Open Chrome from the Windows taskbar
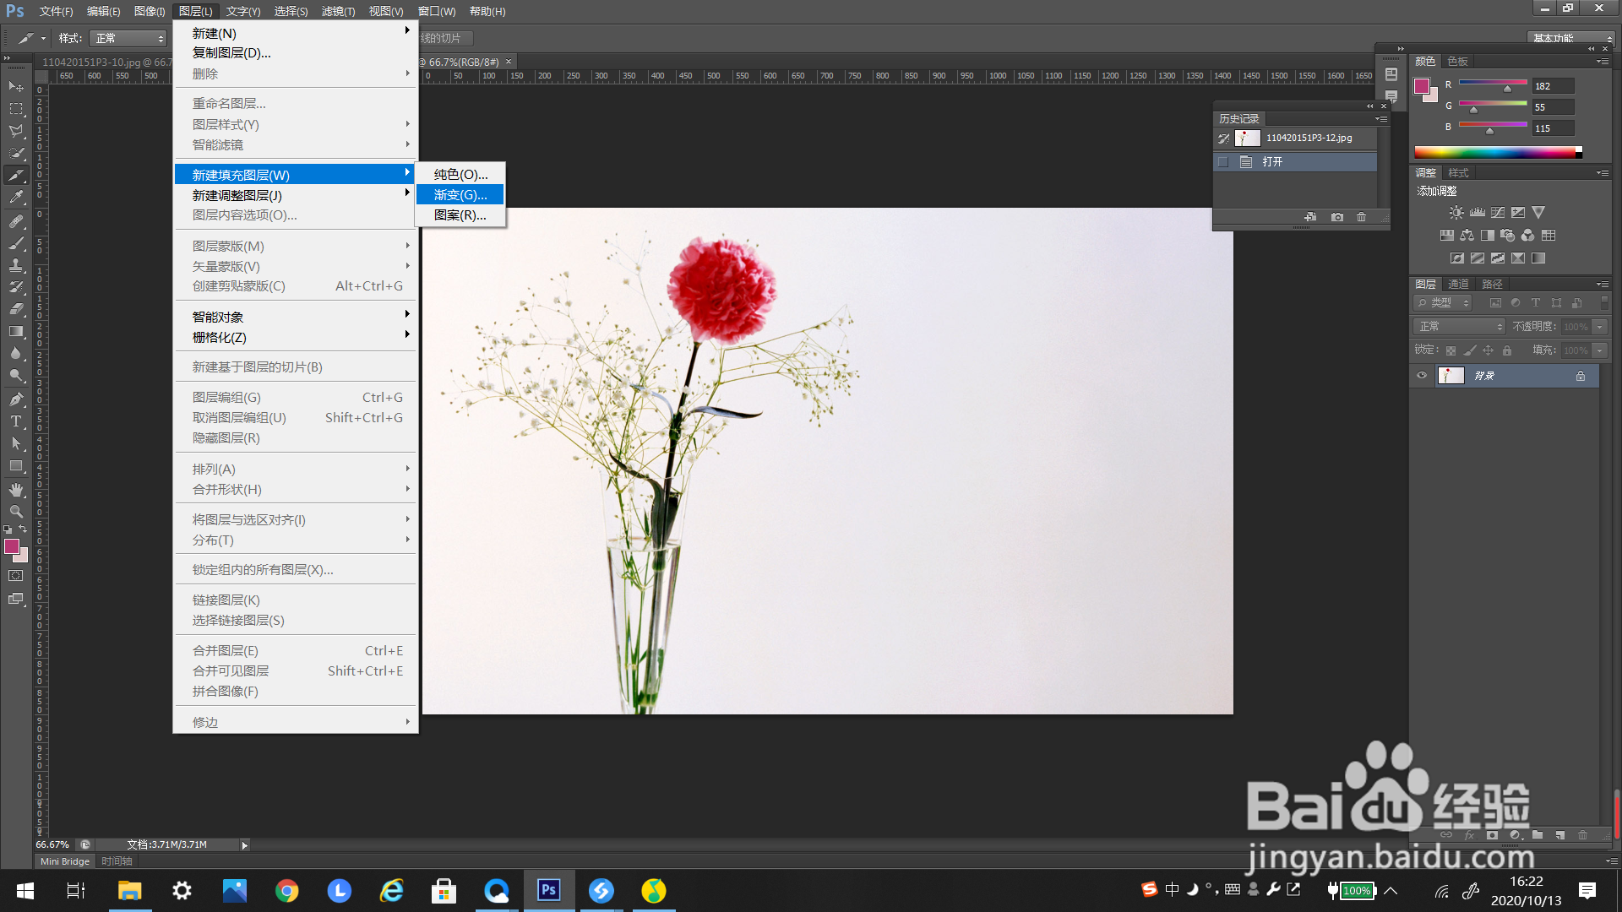The width and height of the screenshot is (1622, 912). click(286, 891)
